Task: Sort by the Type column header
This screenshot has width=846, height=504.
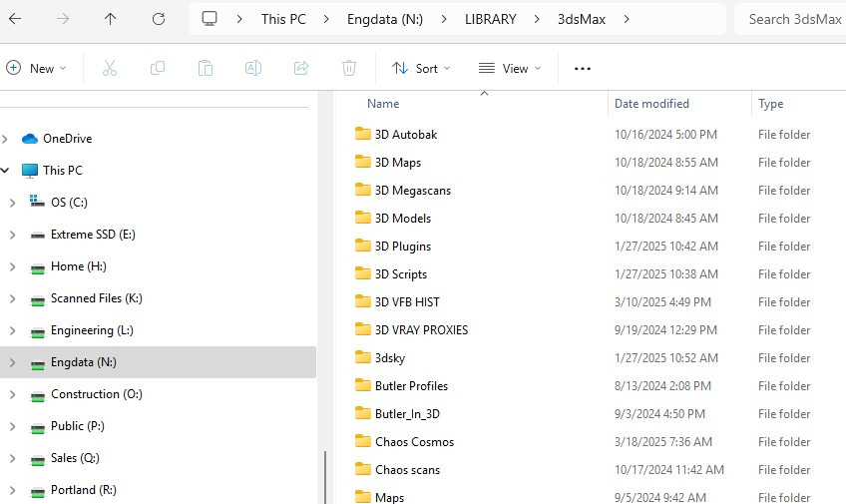Action: 770,104
